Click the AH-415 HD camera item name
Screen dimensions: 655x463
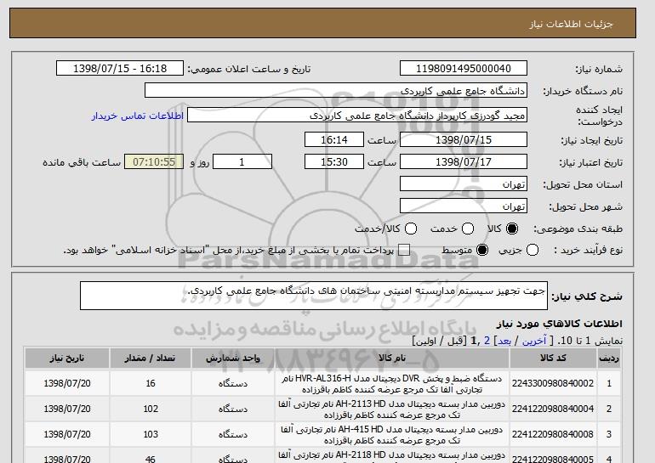[x=392, y=435]
